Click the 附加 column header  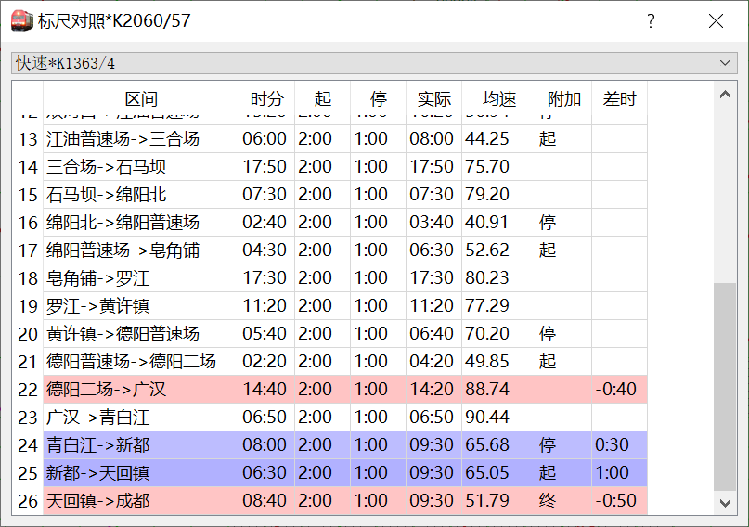[563, 98]
